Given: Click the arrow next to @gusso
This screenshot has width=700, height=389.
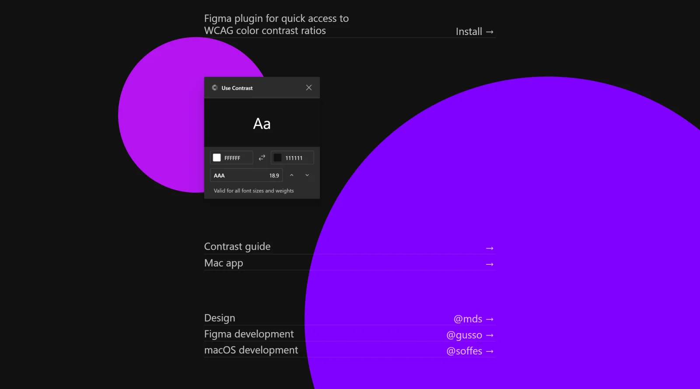Looking at the screenshot, I should coord(490,336).
